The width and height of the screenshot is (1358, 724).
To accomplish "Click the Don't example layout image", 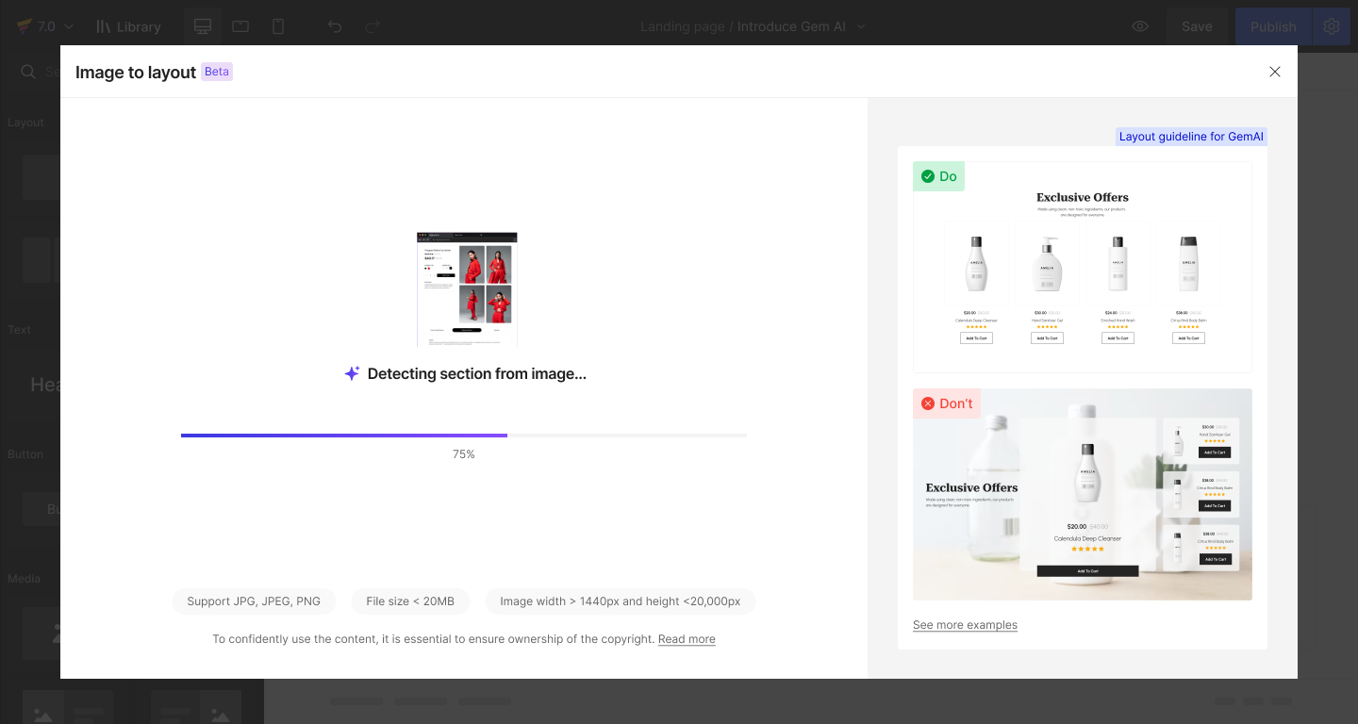I will [1083, 494].
